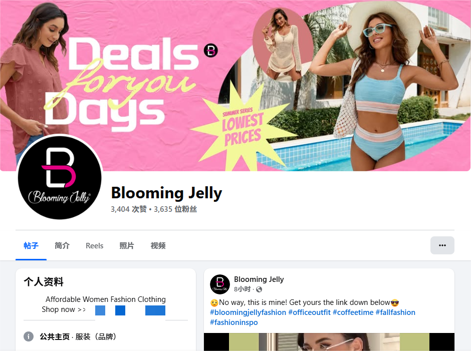Click the #officeoutfit hashtag
The height and width of the screenshot is (351, 471).
click(309, 312)
